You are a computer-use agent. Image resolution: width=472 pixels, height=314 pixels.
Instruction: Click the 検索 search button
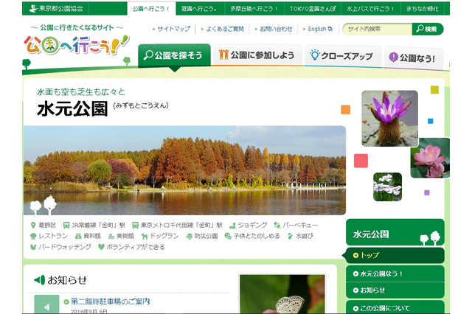pyautogui.click(x=428, y=29)
